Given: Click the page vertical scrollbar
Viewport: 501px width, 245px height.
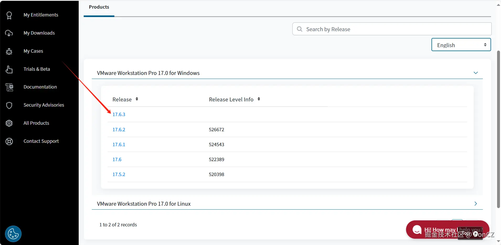Looking at the screenshot, I should click(498, 128).
